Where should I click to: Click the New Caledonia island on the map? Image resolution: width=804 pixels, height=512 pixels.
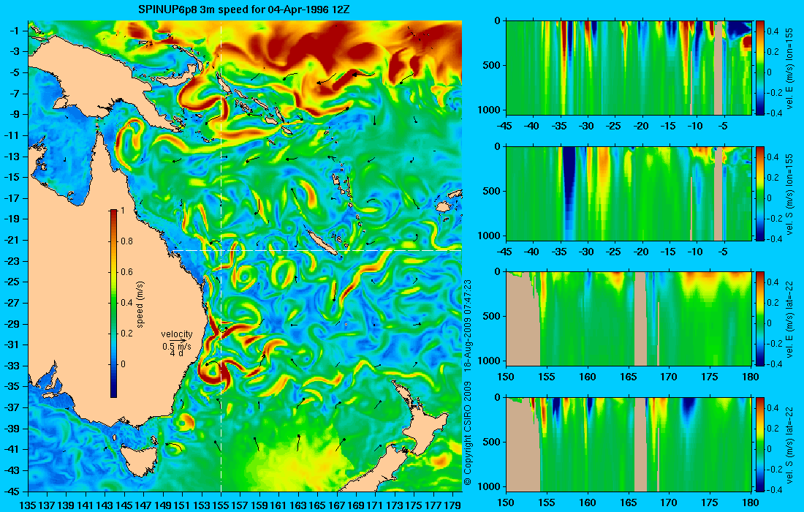(321, 243)
